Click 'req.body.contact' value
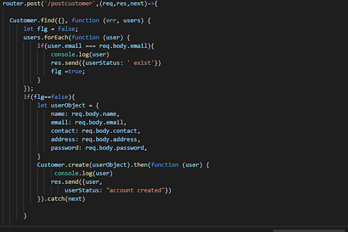The width and height of the screenshot is (348, 232). 110,131
